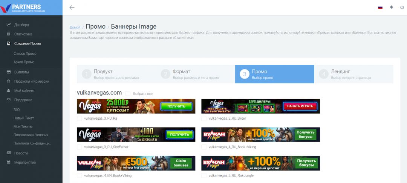Click the Статистика grid icon in sidebar
This screenshot has height=183, width=407.
point(9,34)
